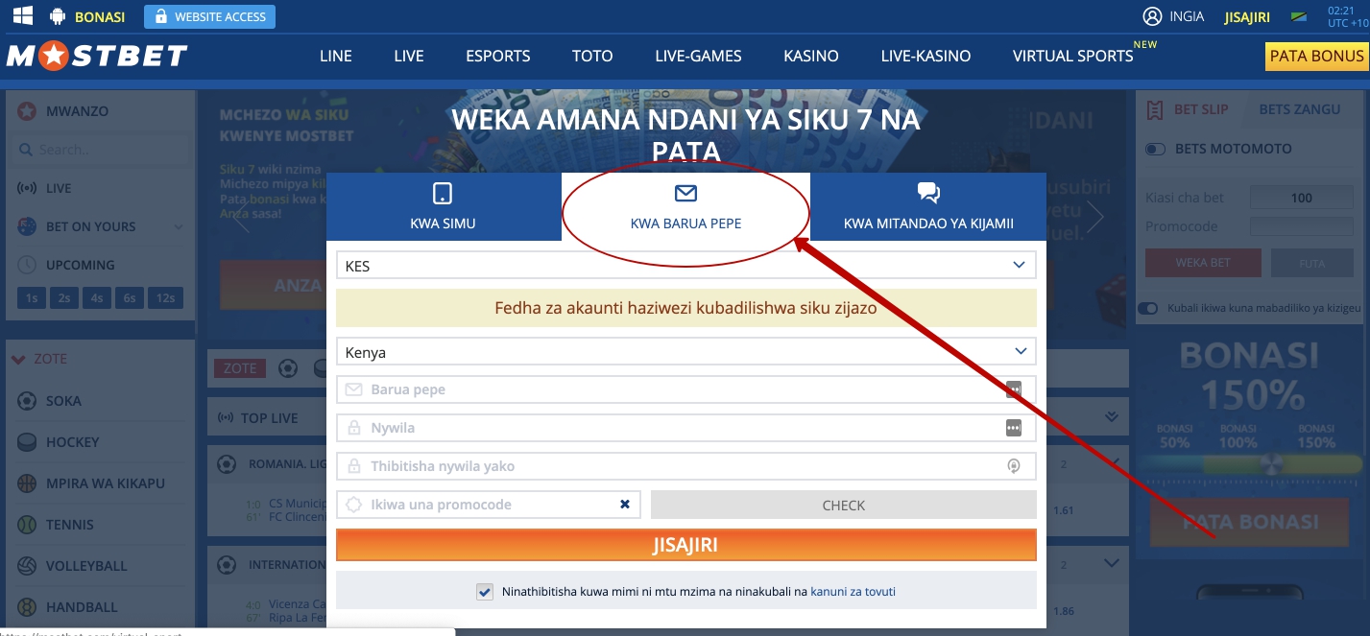Click the icon at end of Thibitisha nywila field

click(1013, 466)
